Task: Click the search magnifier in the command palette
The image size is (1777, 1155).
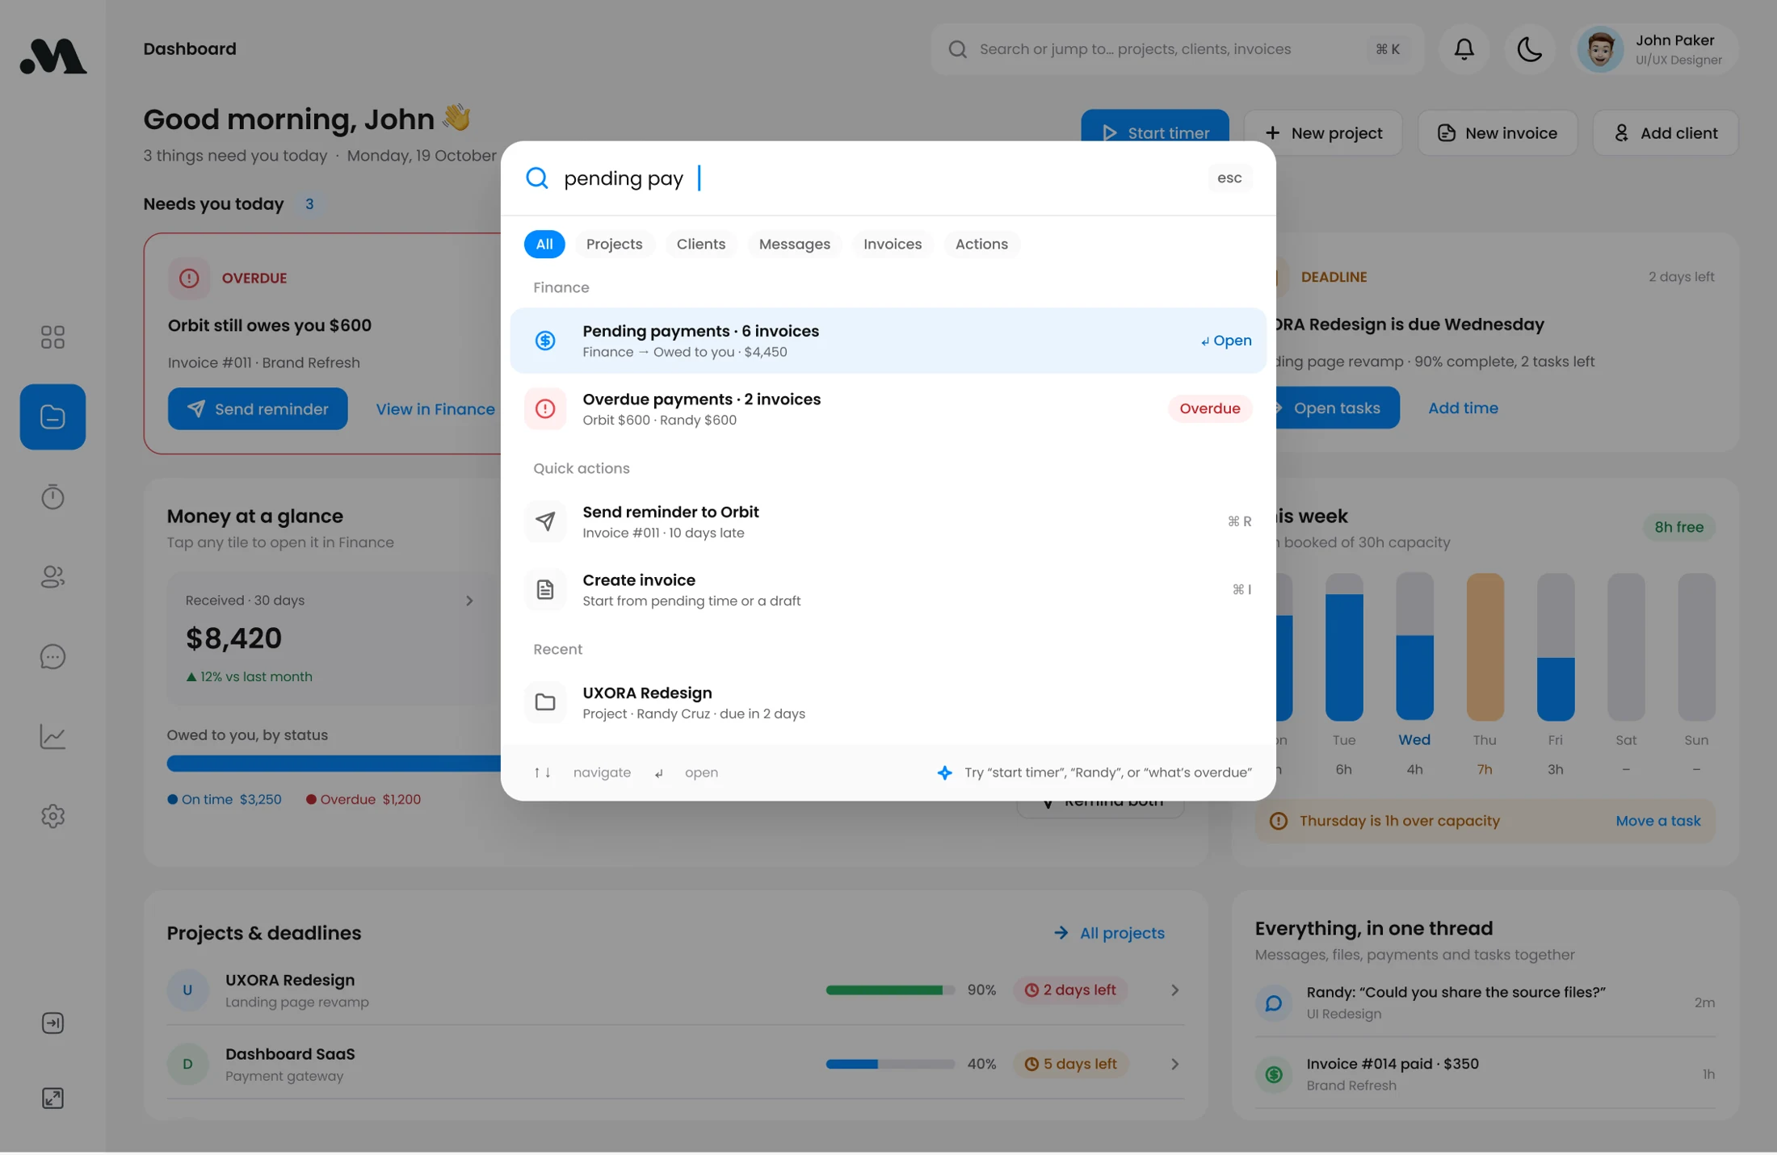Action: coord(537,178)
